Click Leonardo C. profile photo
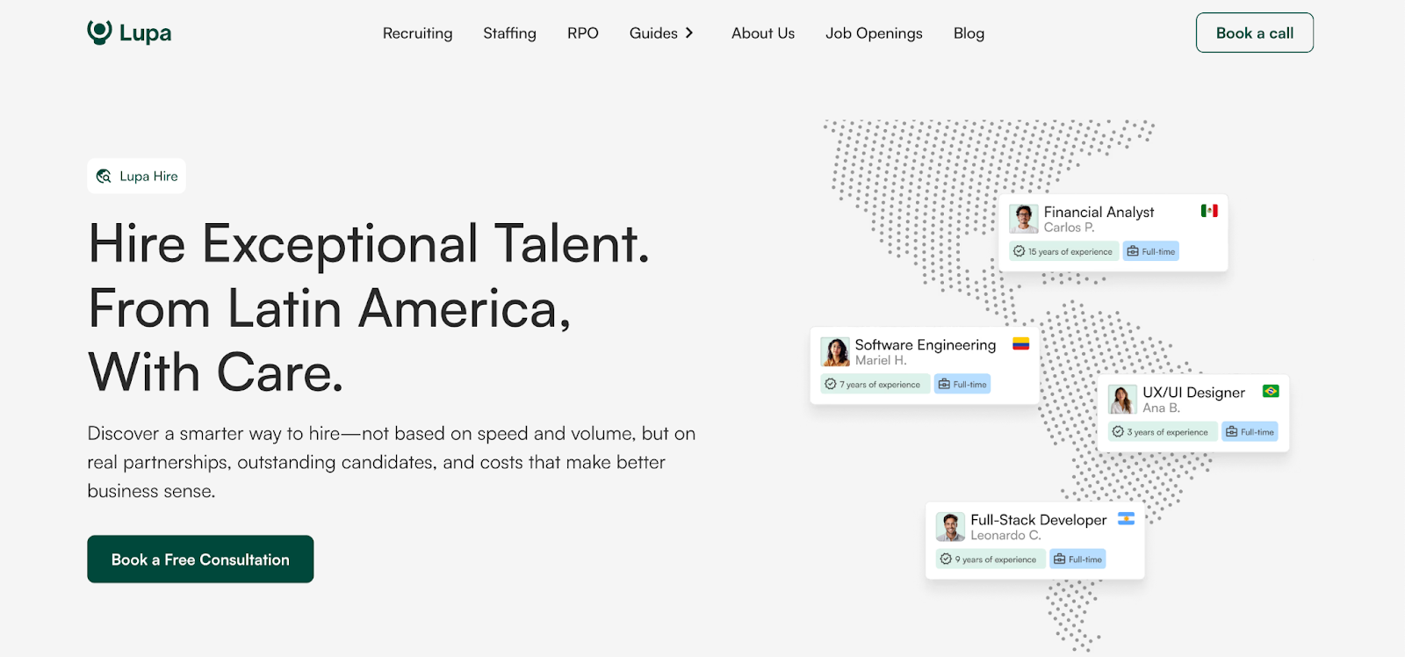Image resolution: width=1405 pixels, height=657 pixels. click(x=950, y=526)
